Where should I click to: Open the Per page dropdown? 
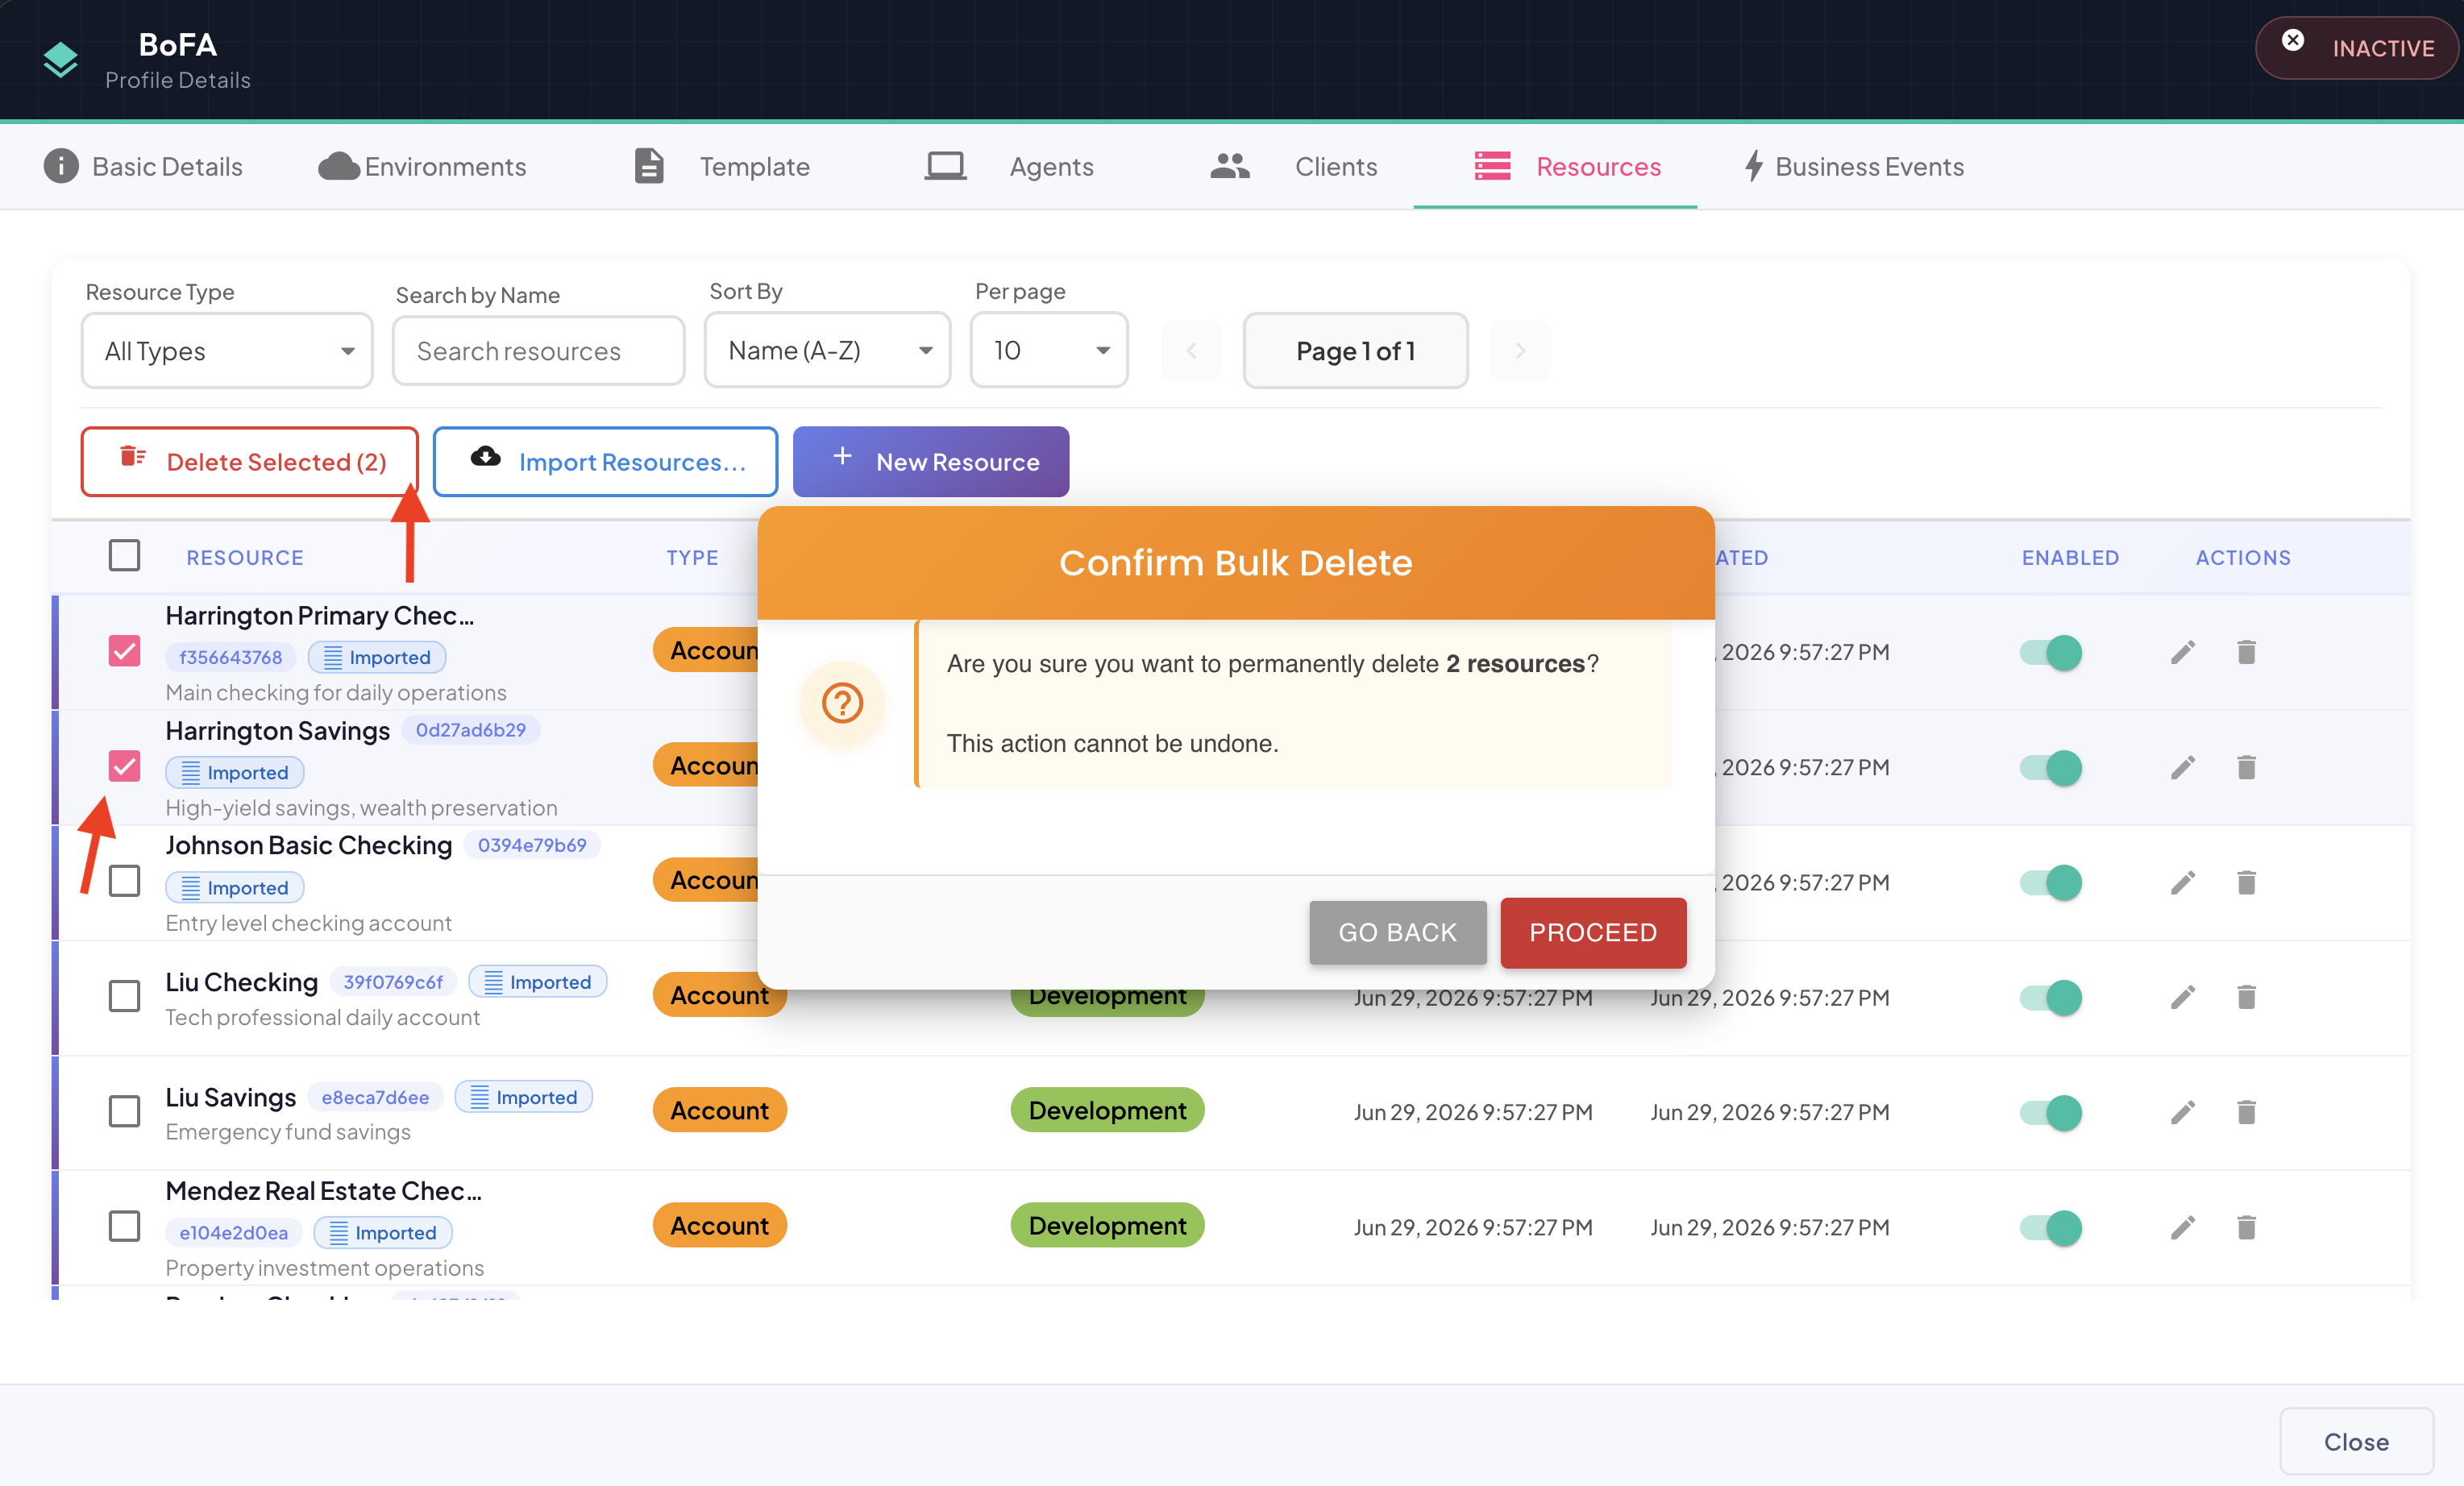1049,350
